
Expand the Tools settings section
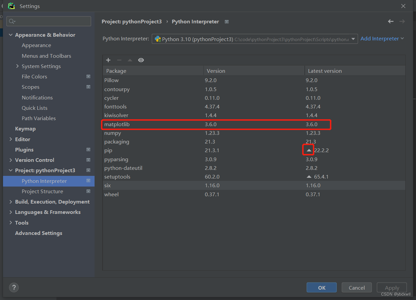[11, 223]
